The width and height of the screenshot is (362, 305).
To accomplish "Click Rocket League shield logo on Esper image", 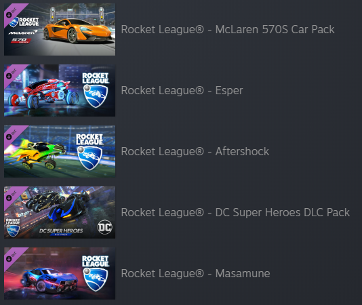I will coord(96,96).
